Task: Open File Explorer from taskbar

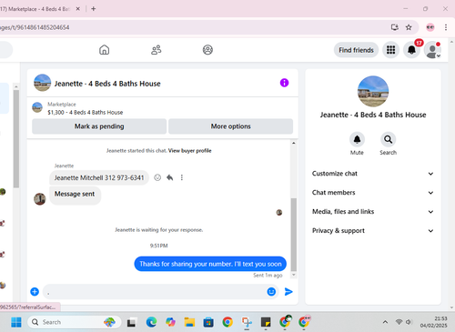Action: pos(189,322)
